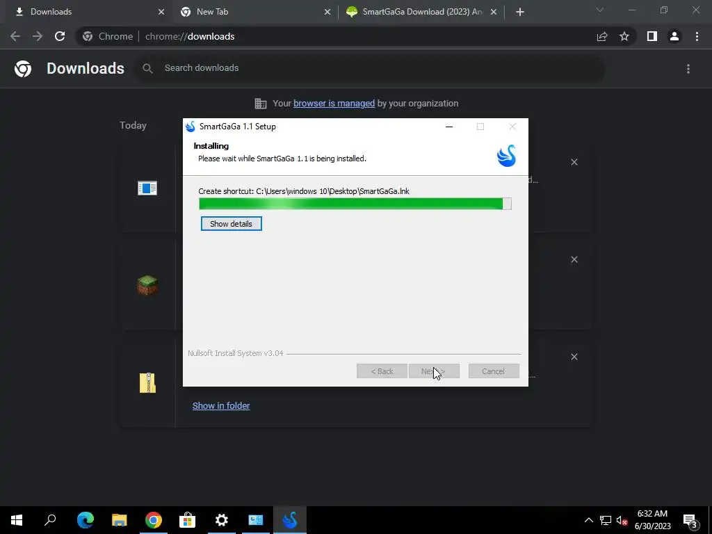Screen dimensions: 712x534
Task: Open Chrome three-dot main menu
Action: 697,36
